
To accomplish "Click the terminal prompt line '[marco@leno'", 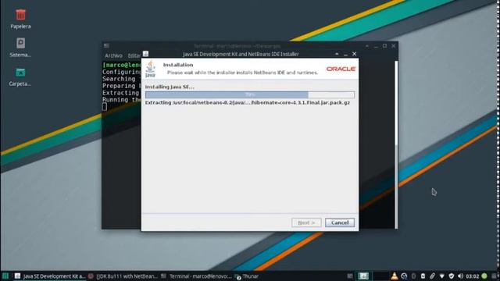I will [122, 65].
